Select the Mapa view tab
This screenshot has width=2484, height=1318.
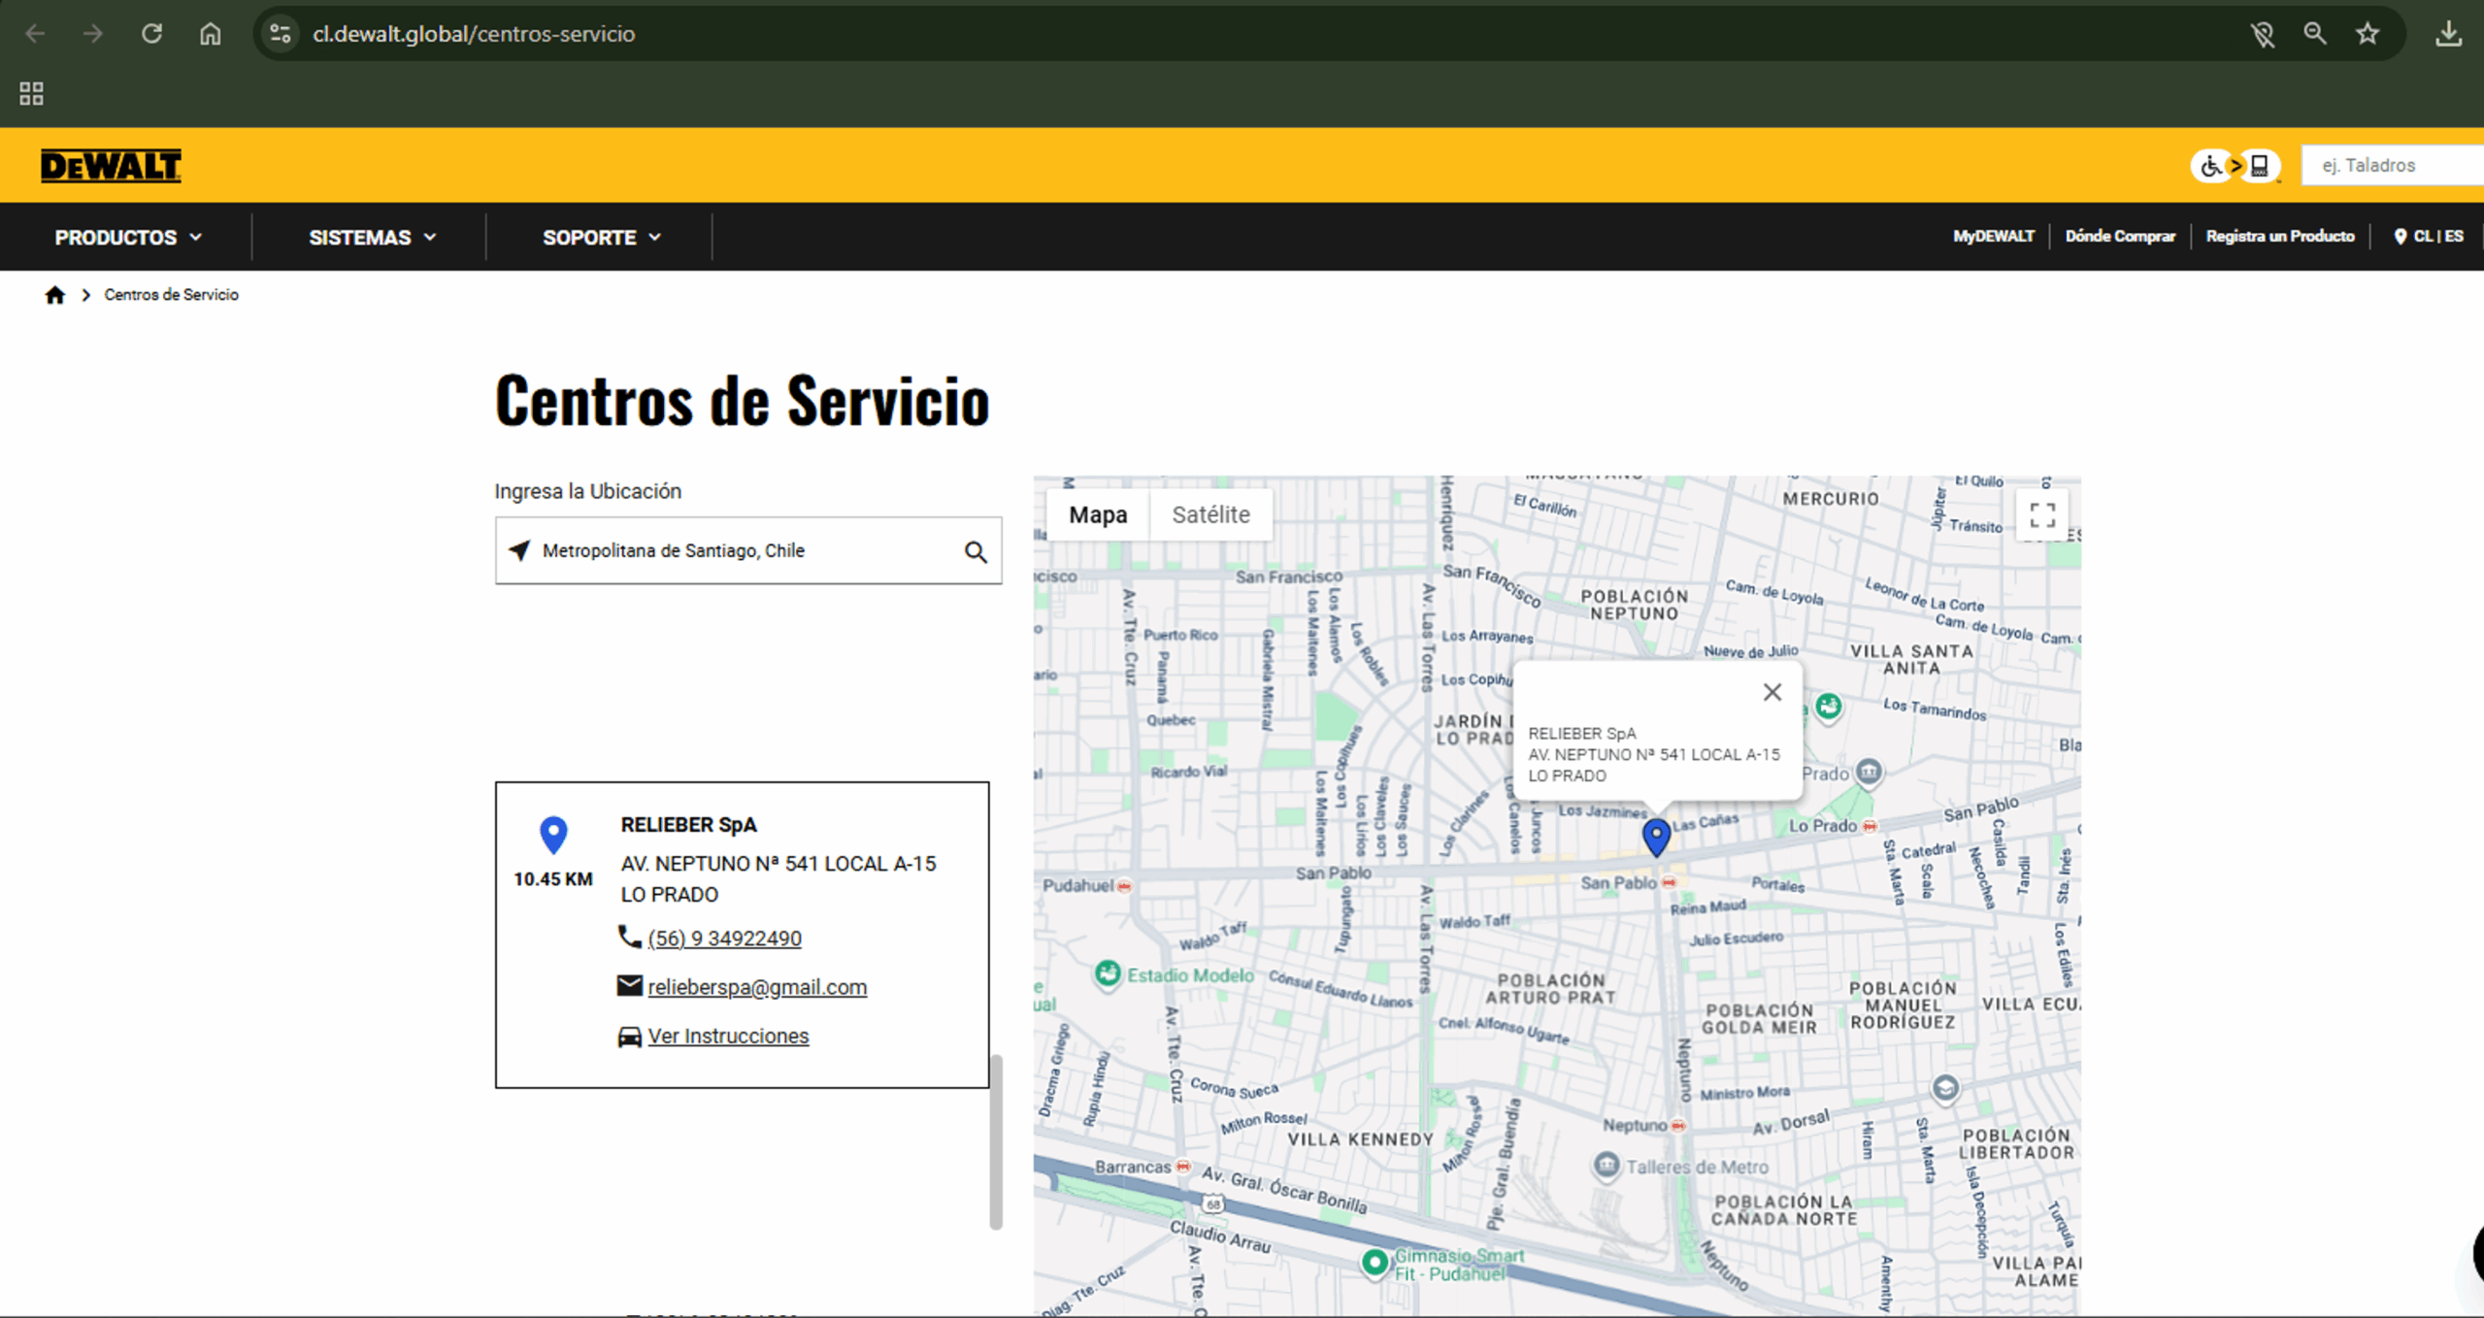pyautogui.click(x=1098, y=514)
